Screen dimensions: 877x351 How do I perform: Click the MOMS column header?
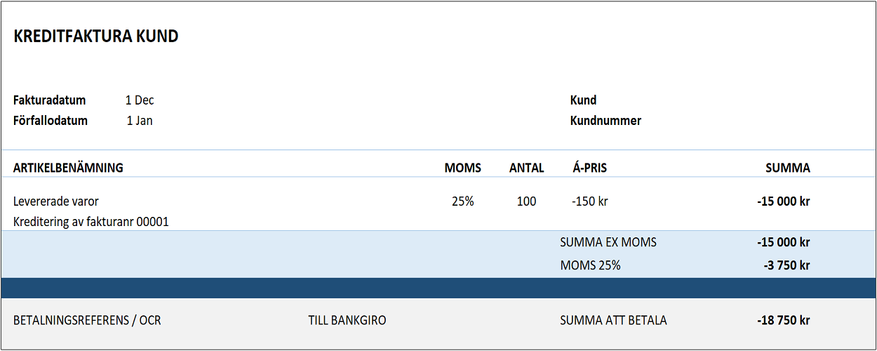pyautogui.click(x=463, y=168)
